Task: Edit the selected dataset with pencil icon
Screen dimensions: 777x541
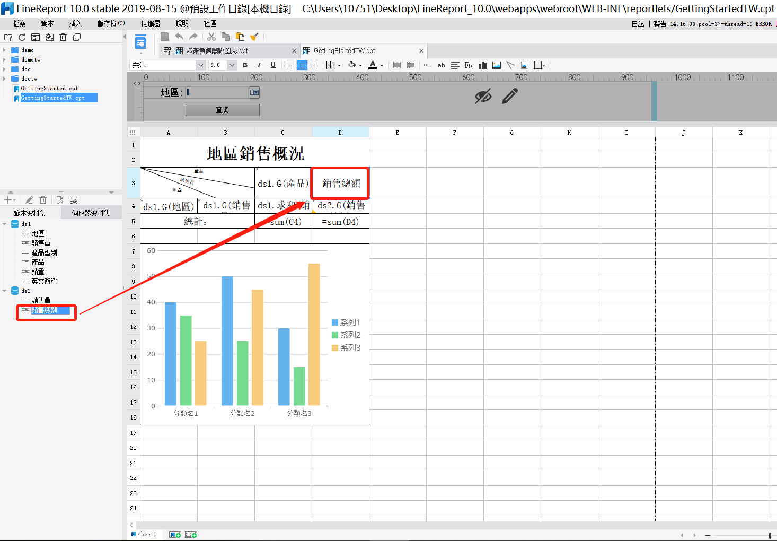Action: (x=29, y=200)
